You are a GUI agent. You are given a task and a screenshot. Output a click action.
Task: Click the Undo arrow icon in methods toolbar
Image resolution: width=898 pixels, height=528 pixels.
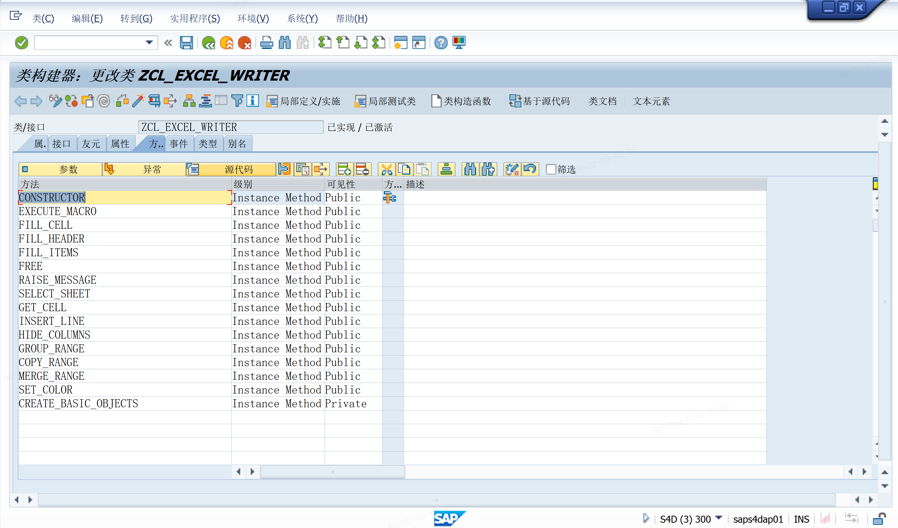[x=530, y=169]
